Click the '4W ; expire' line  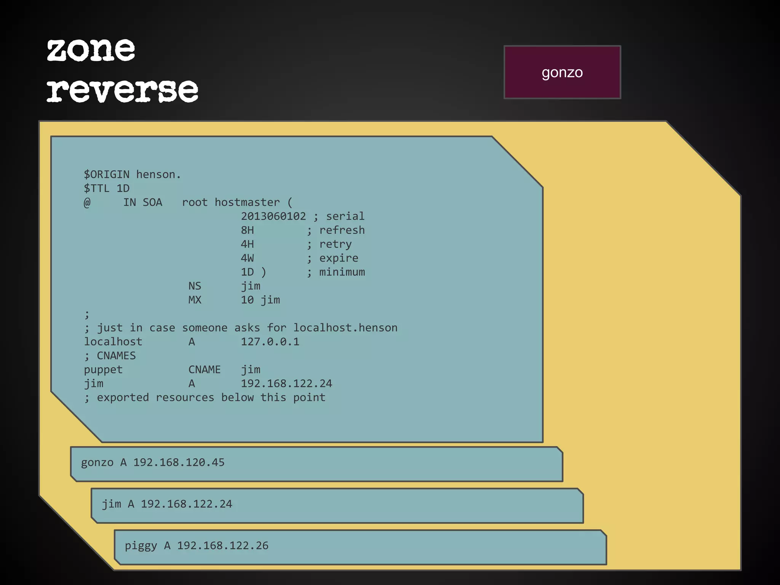(299, 258)
